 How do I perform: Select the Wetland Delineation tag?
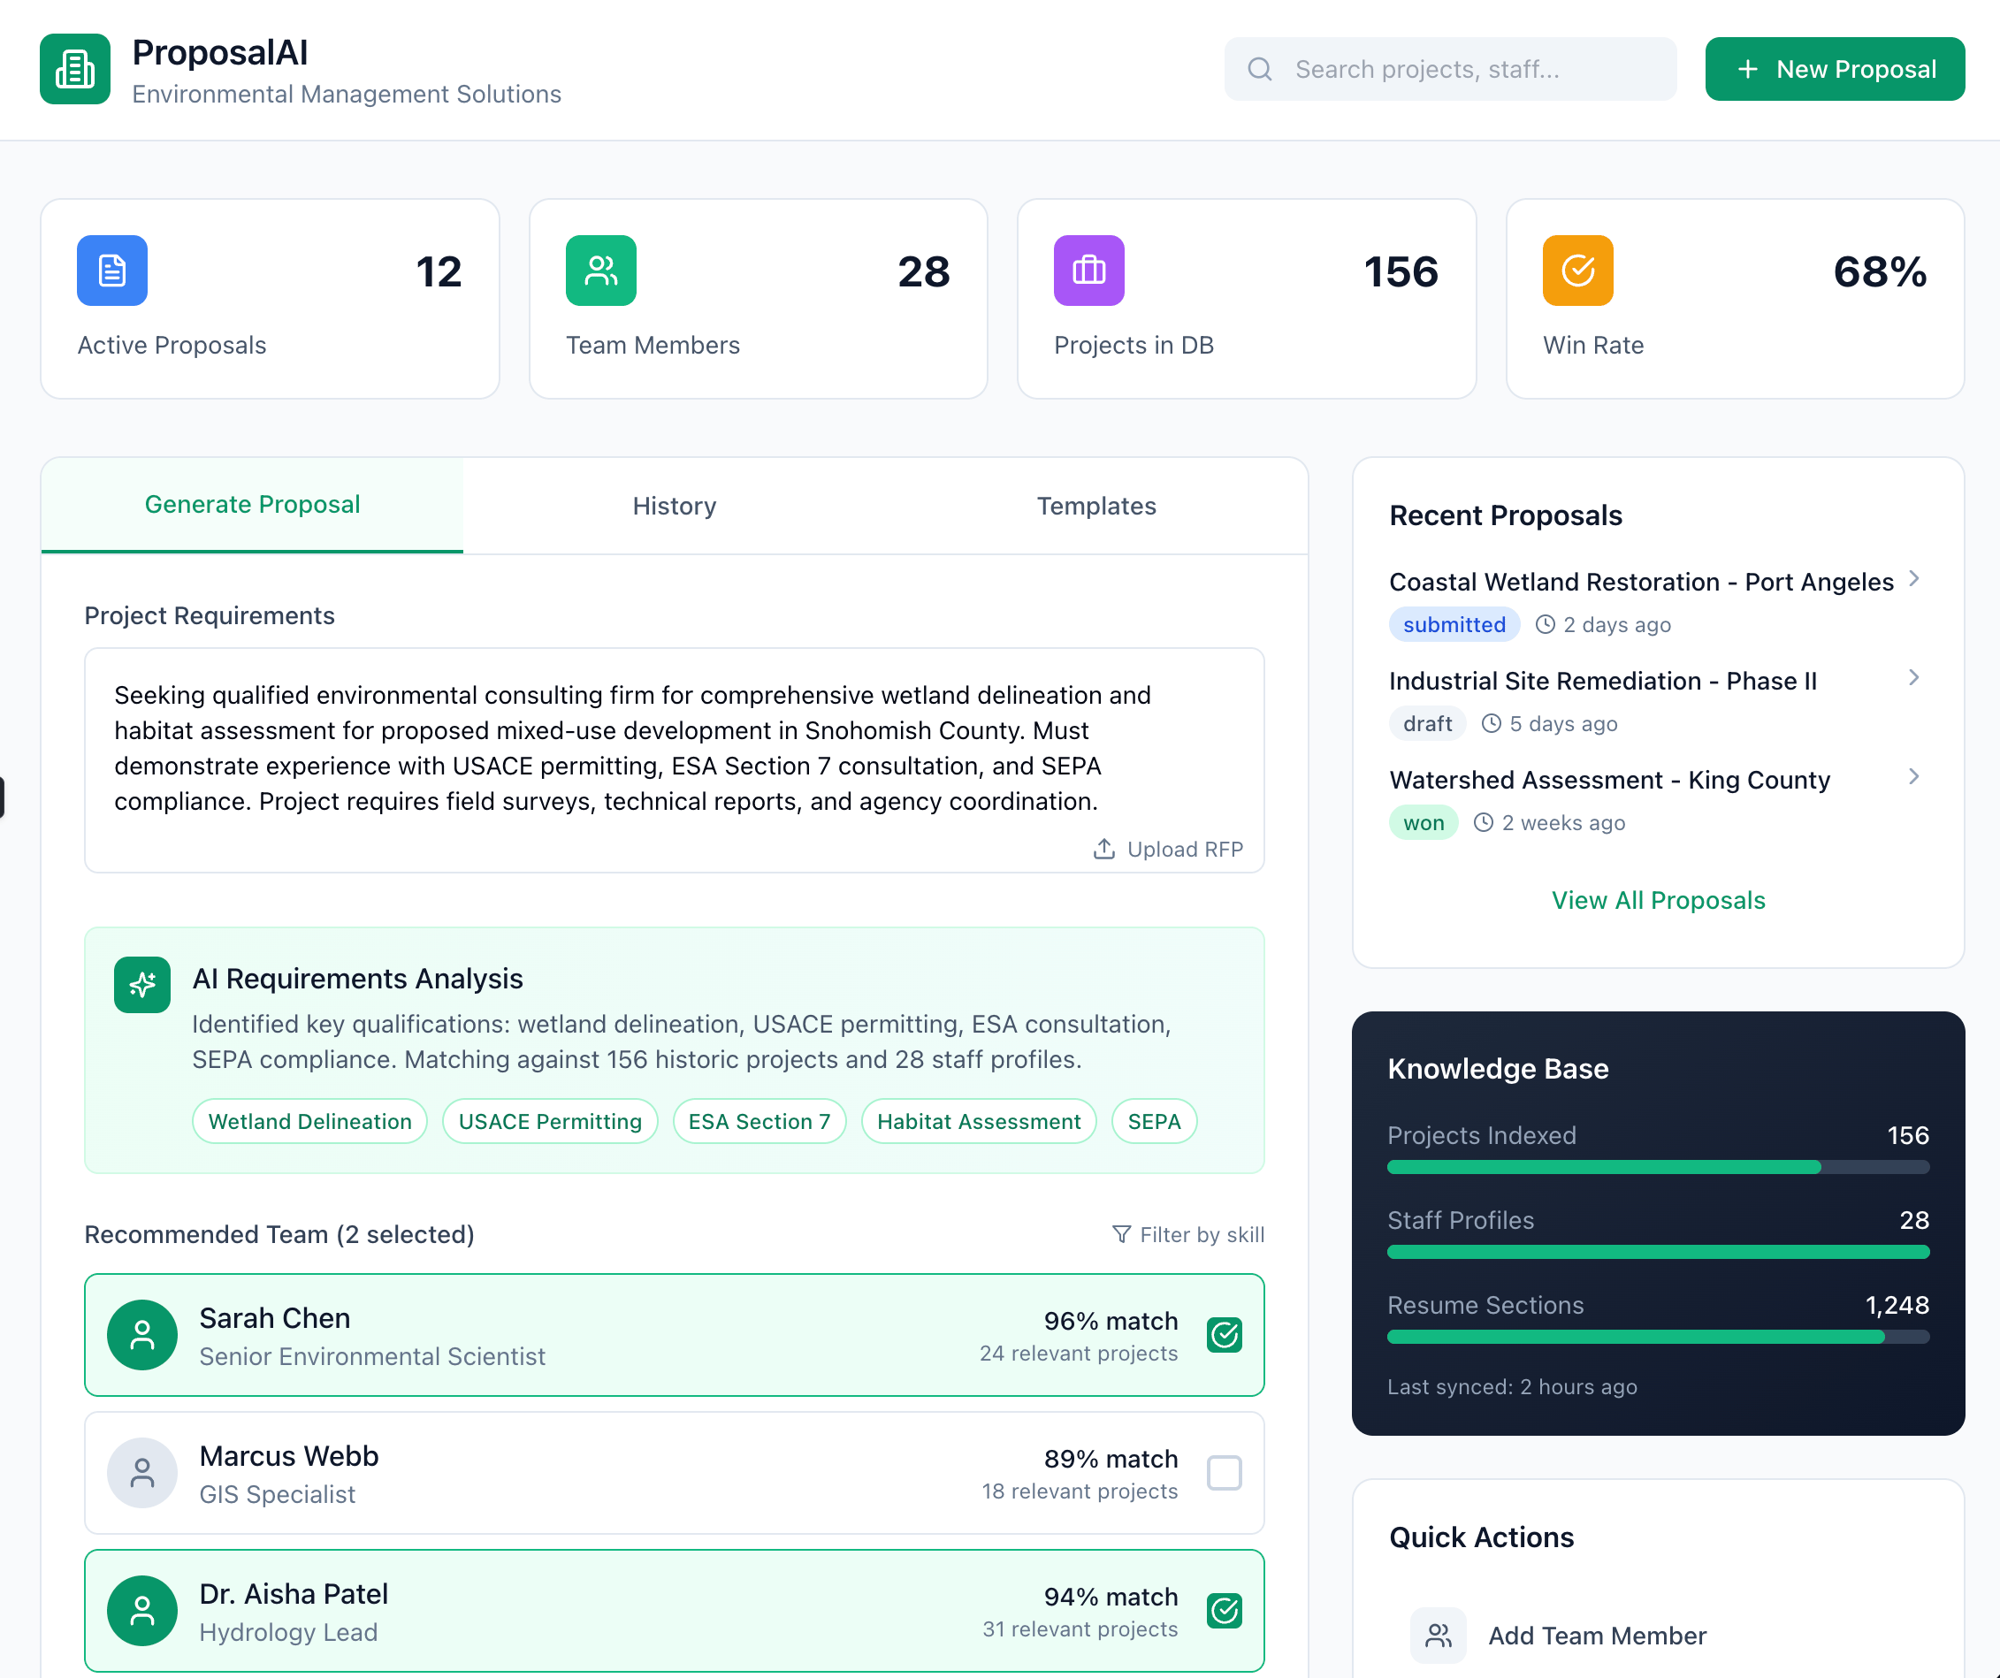[x=309, y=1121]
